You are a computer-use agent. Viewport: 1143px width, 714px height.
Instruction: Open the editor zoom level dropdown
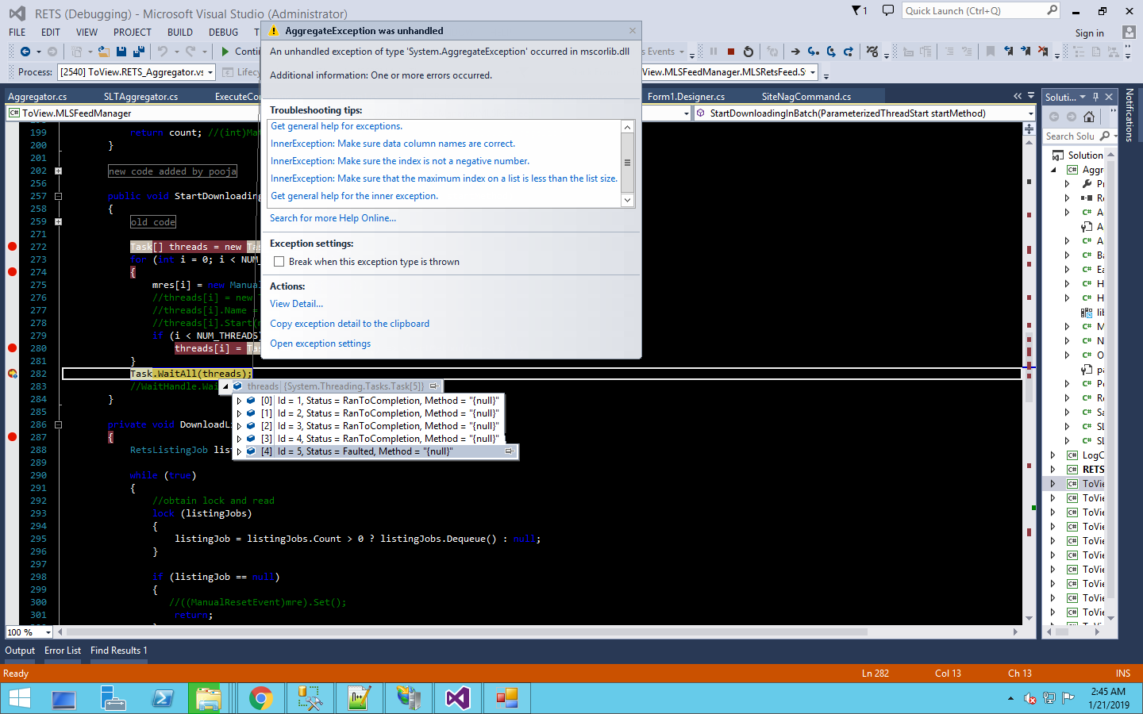(48, 632)
